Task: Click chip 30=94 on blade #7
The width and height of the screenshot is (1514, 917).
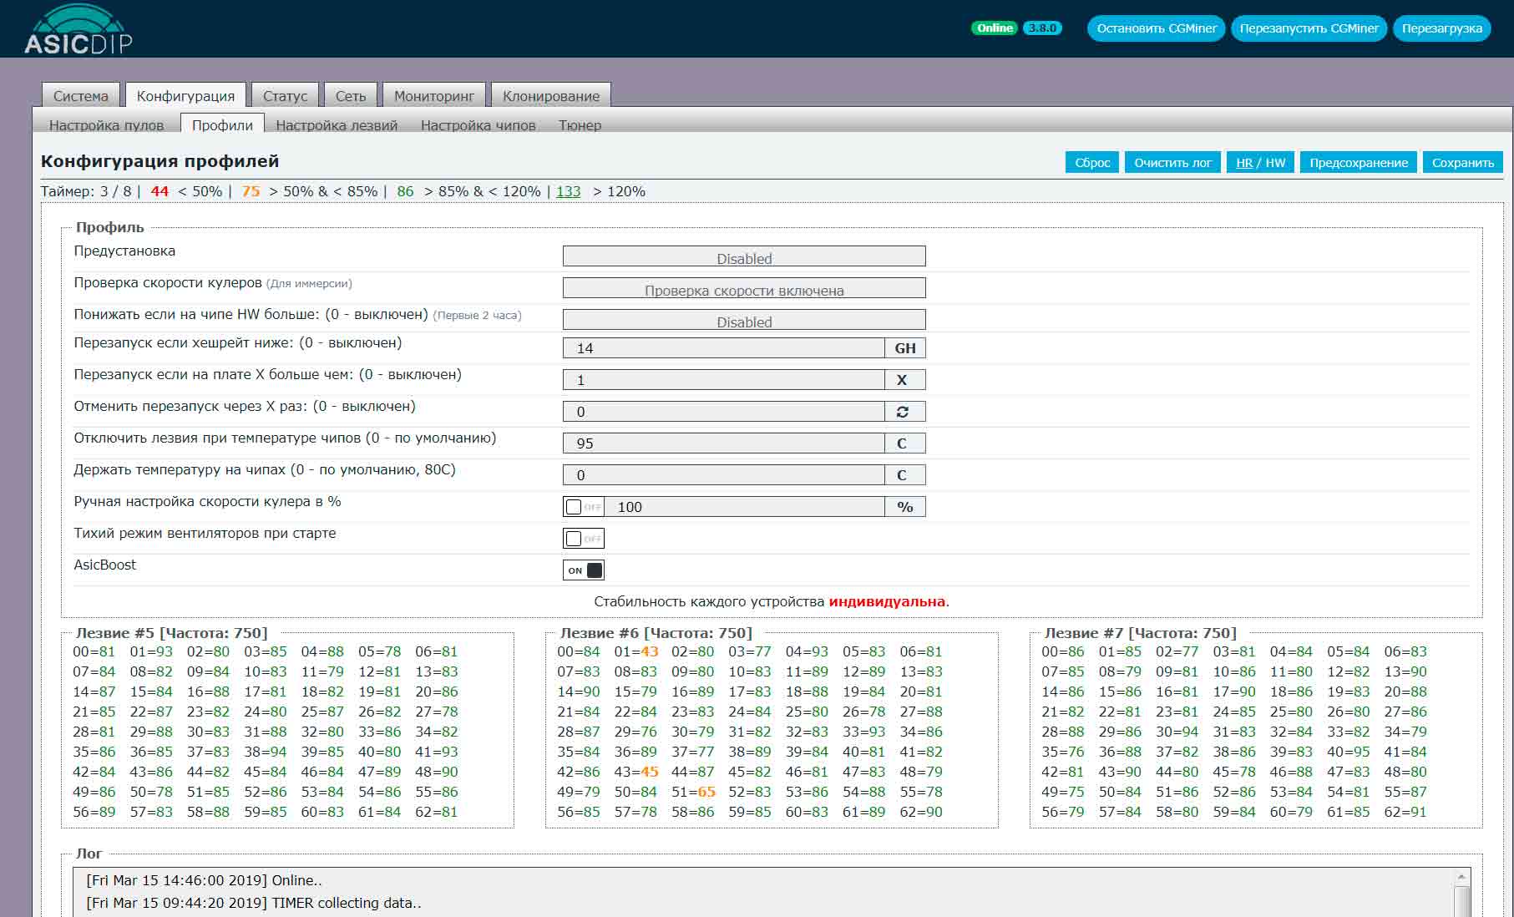Action: point(1177,732)
